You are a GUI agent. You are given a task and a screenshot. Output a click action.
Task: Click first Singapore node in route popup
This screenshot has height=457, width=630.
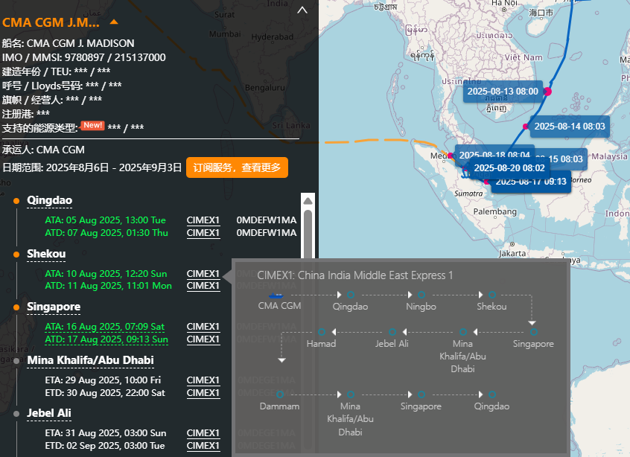(534, 332)
